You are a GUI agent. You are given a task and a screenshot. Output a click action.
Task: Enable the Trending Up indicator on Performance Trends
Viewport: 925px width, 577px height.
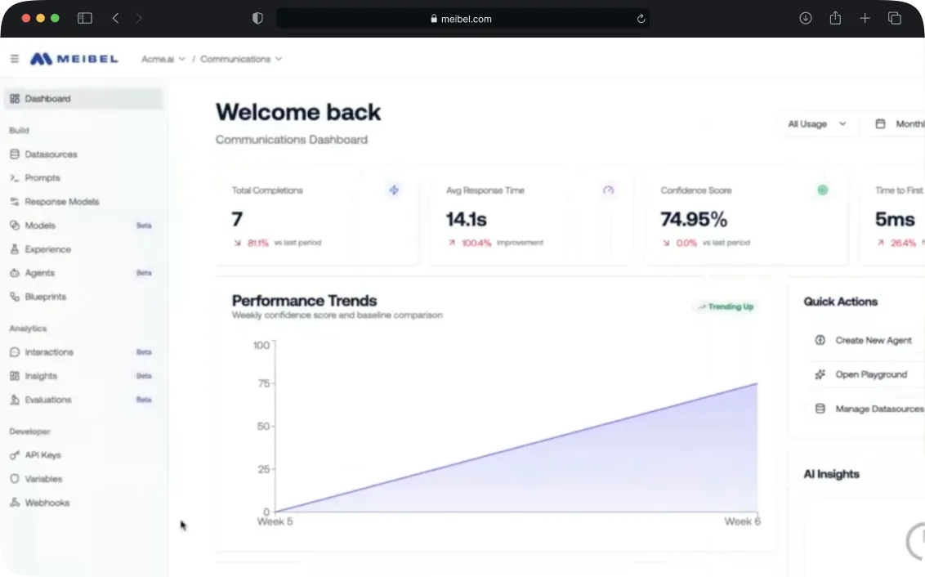coord(724,306)
